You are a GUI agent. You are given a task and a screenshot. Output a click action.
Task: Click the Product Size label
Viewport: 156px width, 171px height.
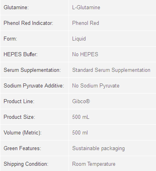[x=19, y=117]
